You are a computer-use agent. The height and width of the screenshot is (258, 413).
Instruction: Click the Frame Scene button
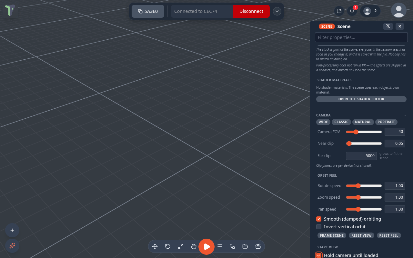point(332,235)
